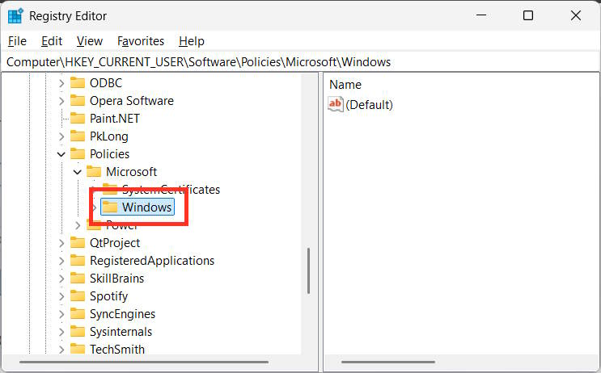Click the Policies folder icon
The image size is (601, 373).
point(78,153)
